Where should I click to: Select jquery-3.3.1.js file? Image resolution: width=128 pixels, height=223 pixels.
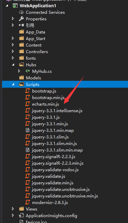(46, 117)
